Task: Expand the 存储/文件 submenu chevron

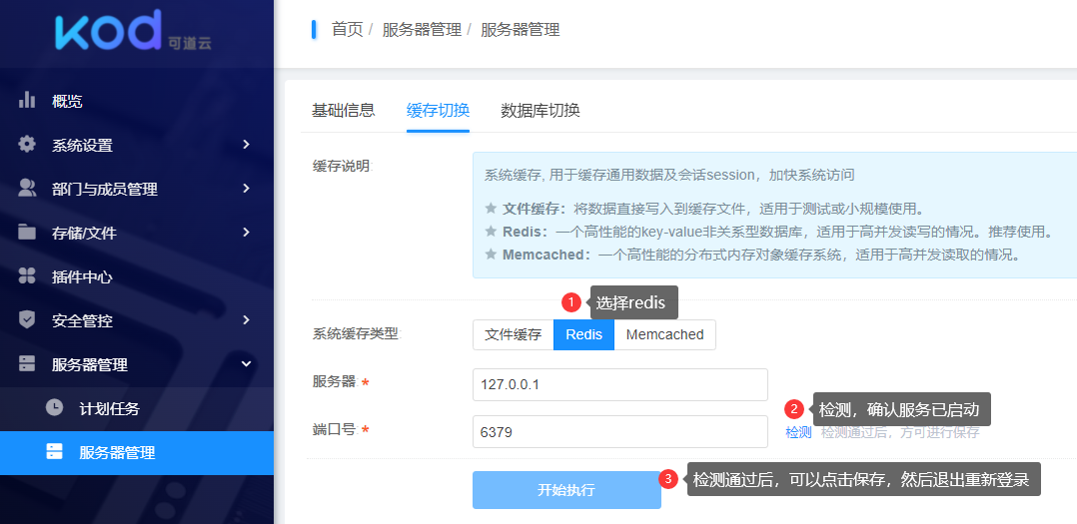Action: point(246,233)
